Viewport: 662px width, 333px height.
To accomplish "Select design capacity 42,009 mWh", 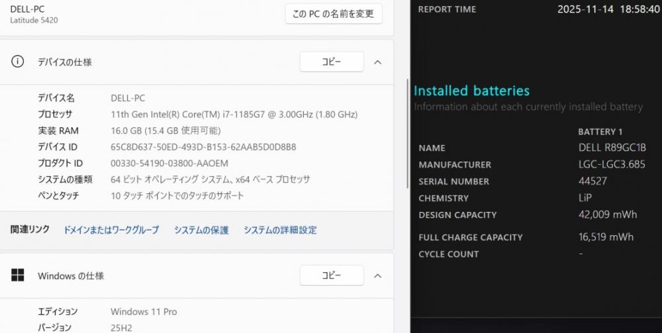I will pos(608,214).
